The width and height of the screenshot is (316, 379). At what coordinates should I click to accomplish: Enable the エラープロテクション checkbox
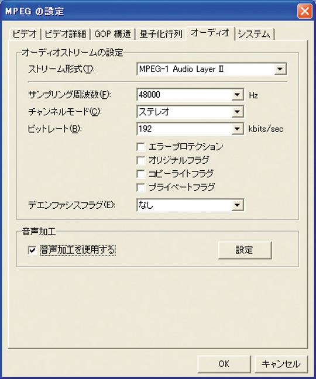pyautogui.click(x=140, y=147)
